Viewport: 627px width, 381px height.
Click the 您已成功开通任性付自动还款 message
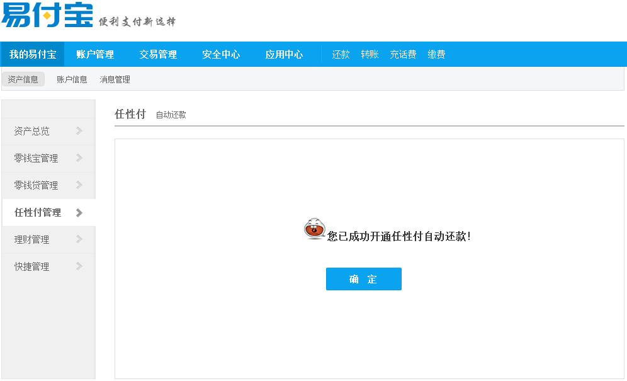click(x=398, y=236)
